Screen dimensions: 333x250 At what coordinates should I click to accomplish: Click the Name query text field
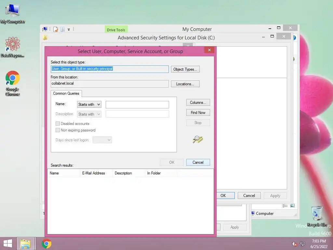click(x=137, y=104)
